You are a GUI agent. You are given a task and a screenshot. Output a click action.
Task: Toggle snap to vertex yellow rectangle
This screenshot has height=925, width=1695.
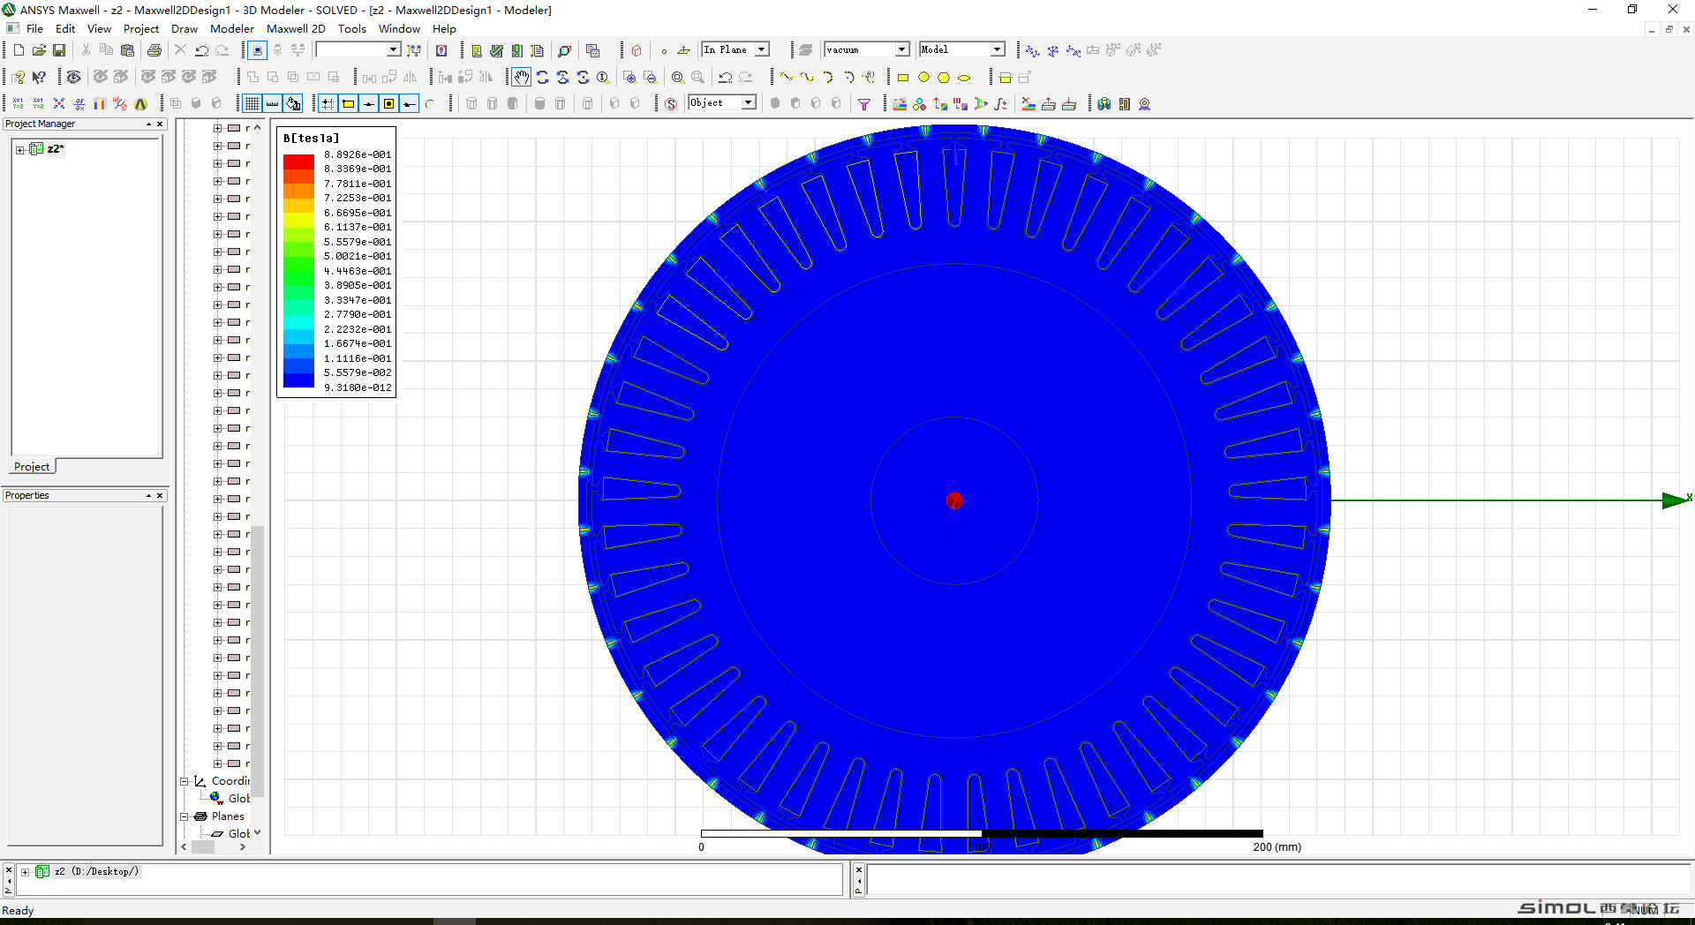pos(348,104)
